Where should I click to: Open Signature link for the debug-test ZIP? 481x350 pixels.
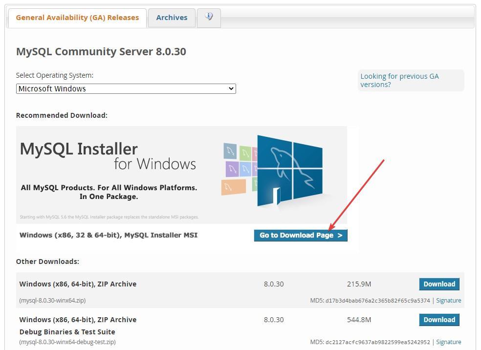[448, 342]
